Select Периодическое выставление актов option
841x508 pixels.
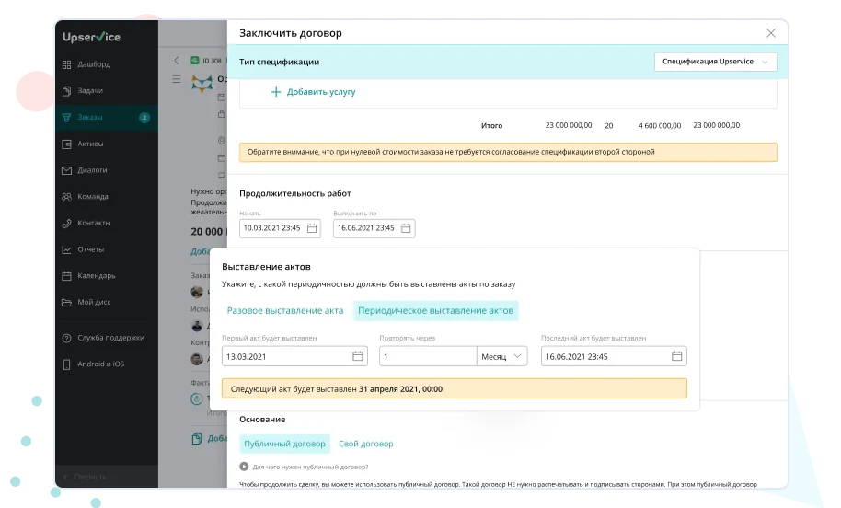pyautogui.click(x=435, y=310)
